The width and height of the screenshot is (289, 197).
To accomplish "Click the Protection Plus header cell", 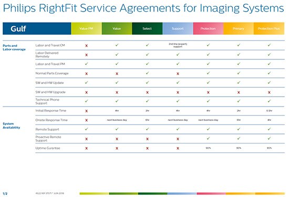I will tap(269, 28).
